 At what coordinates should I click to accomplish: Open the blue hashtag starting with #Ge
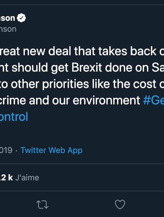(x=153, y=101)
